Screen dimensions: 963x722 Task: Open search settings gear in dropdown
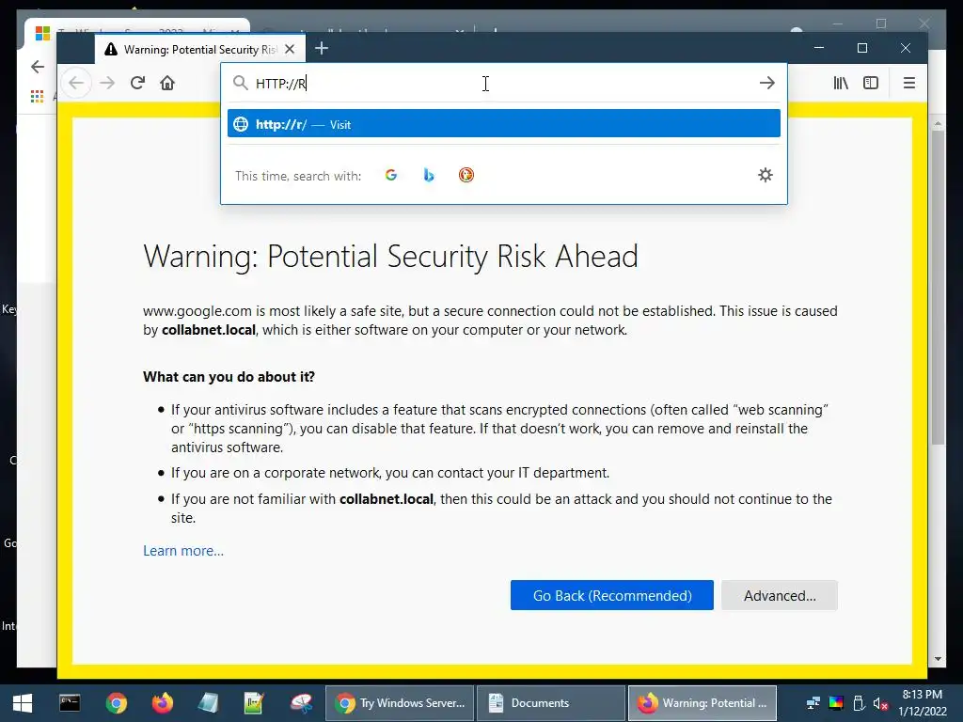click(x=766, y=175)
